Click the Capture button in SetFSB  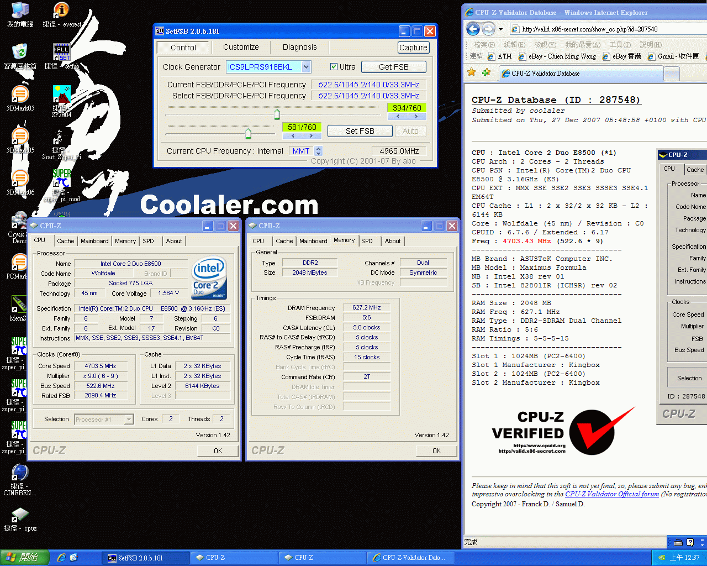(x=413, y=48)
